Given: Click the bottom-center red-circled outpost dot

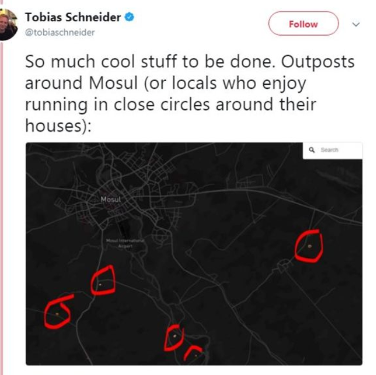Looking at the screenshot, I should 175,335.
